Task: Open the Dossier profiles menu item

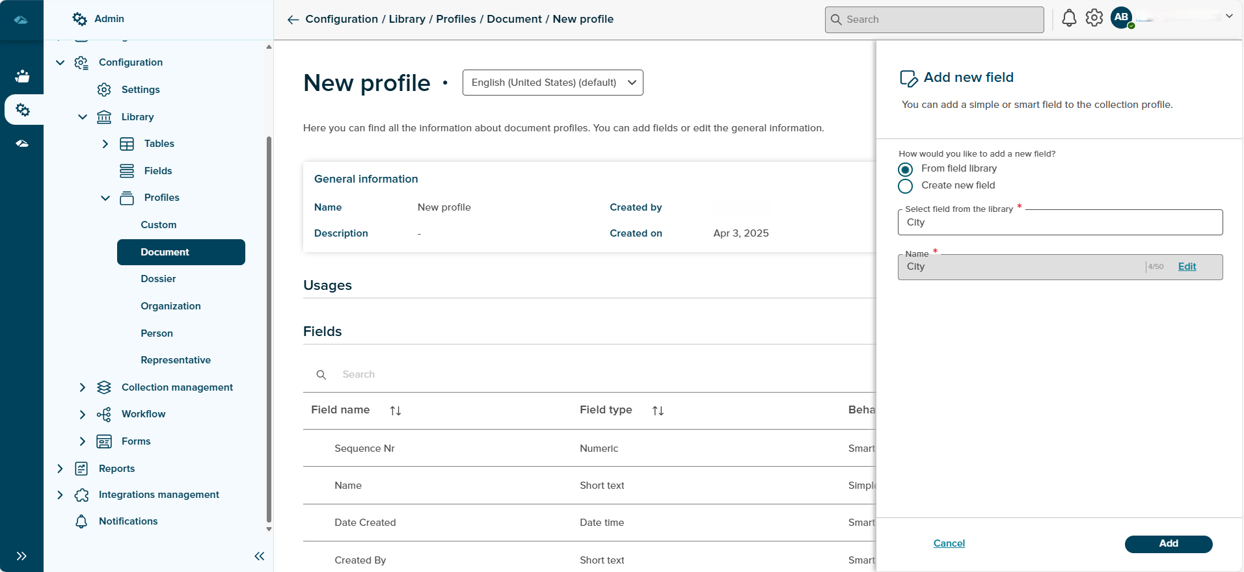Action: [x=158, y=279]
